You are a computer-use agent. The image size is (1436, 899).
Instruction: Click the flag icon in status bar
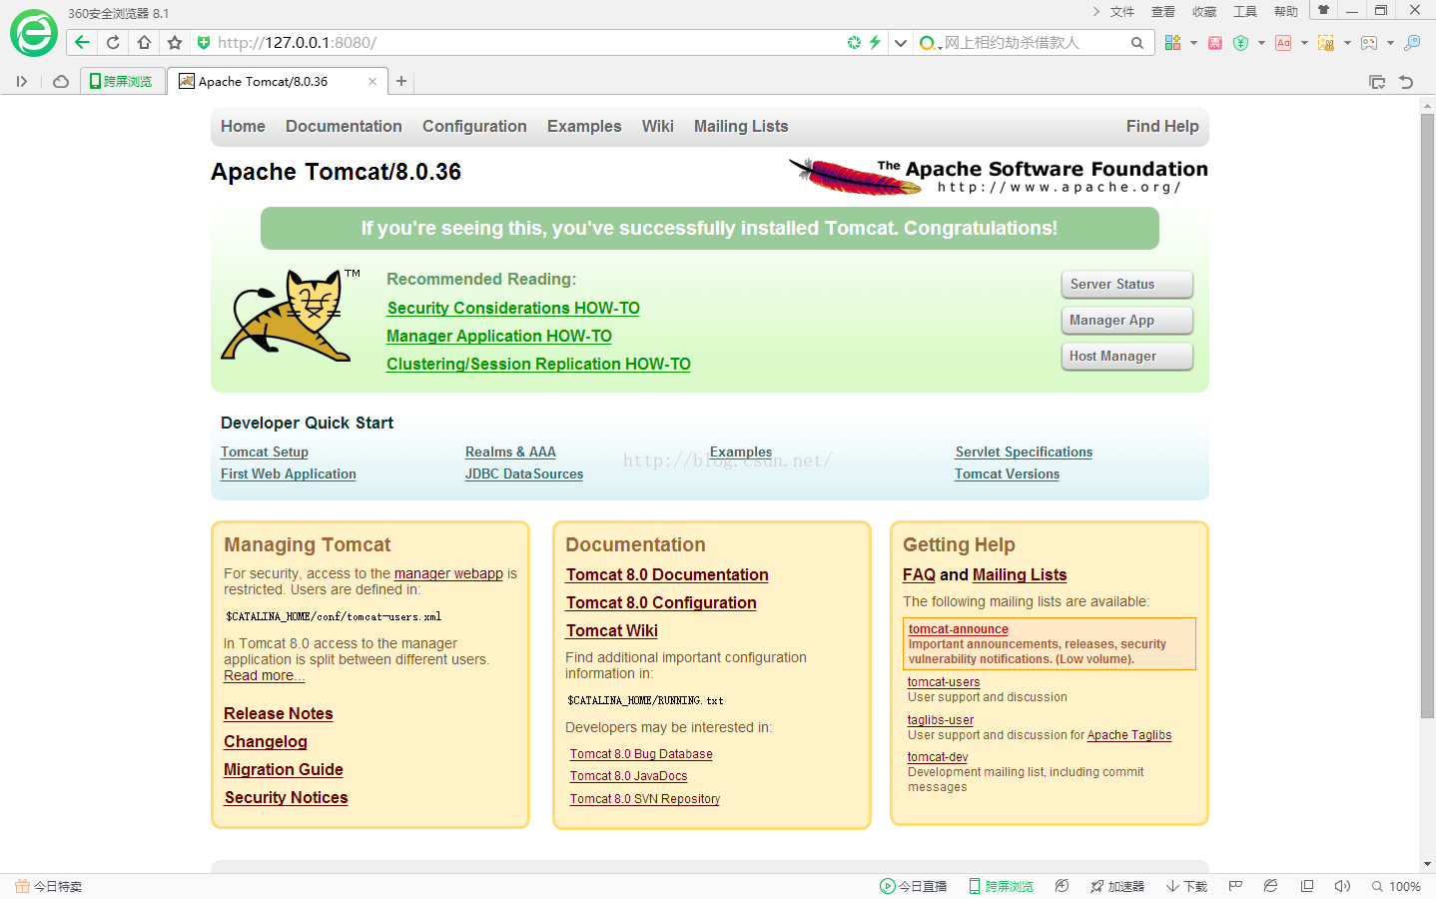click(1235, 886)
